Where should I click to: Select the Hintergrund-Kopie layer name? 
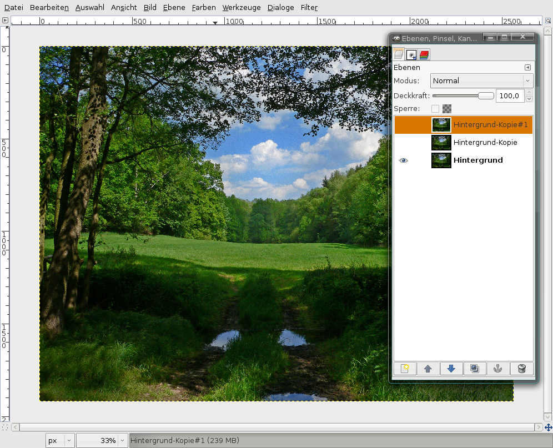[x=485, y=142]
